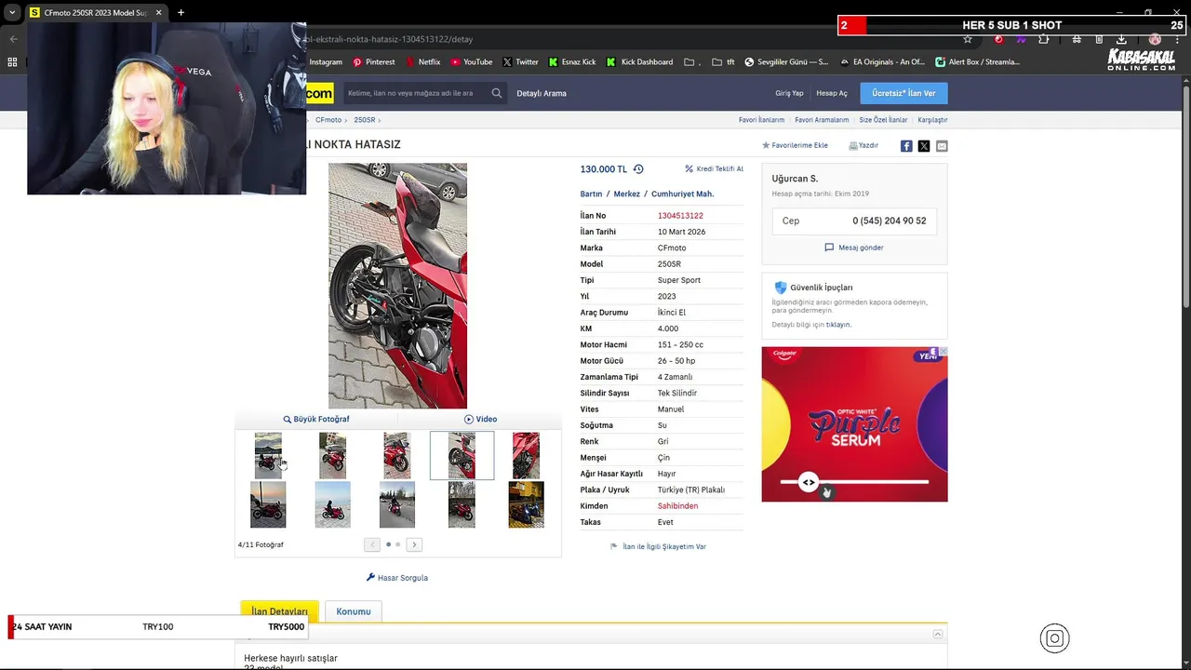1191x670 pixels.
Task: Click the Hesap Aç sign-up link
Action: point(832,93)
